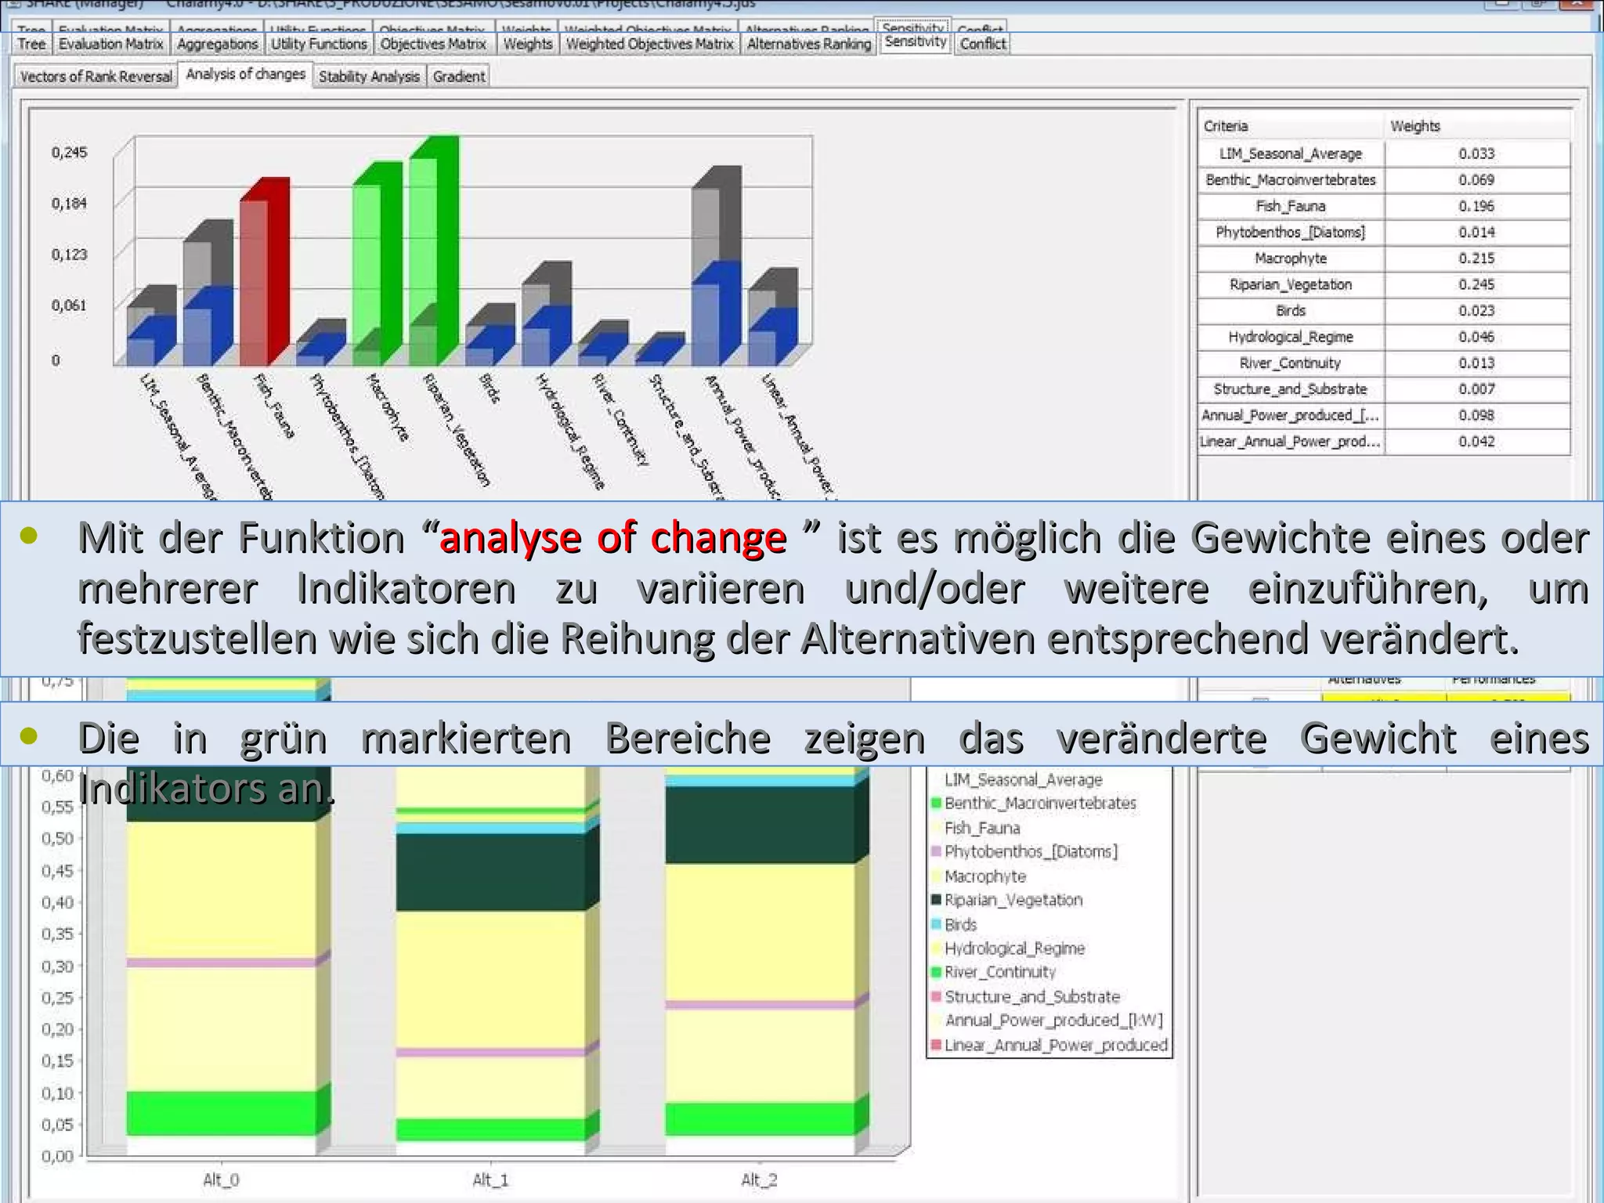Click the weight value 0.033
This screenshot has width=1604, height=1203.
coord(1477,154)
